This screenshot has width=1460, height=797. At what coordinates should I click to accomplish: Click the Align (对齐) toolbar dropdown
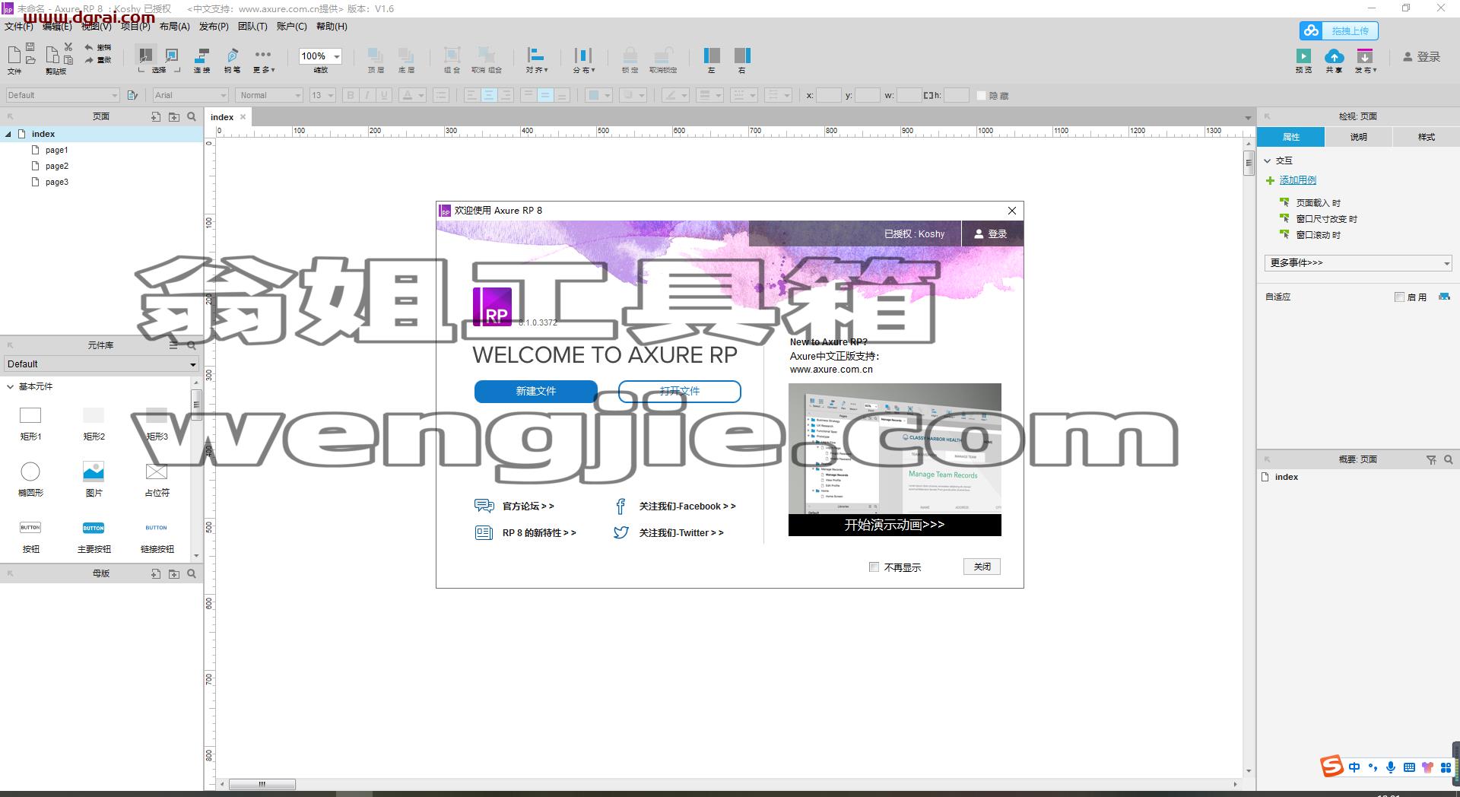click(x=536, y=60)
